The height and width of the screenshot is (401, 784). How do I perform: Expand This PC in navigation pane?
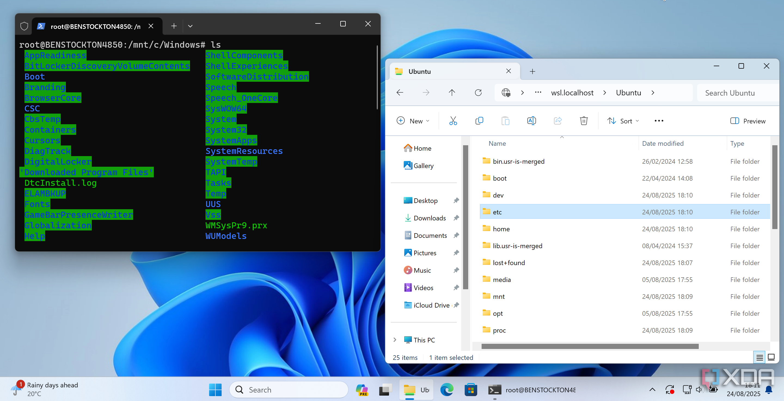(x=395, y=340)
